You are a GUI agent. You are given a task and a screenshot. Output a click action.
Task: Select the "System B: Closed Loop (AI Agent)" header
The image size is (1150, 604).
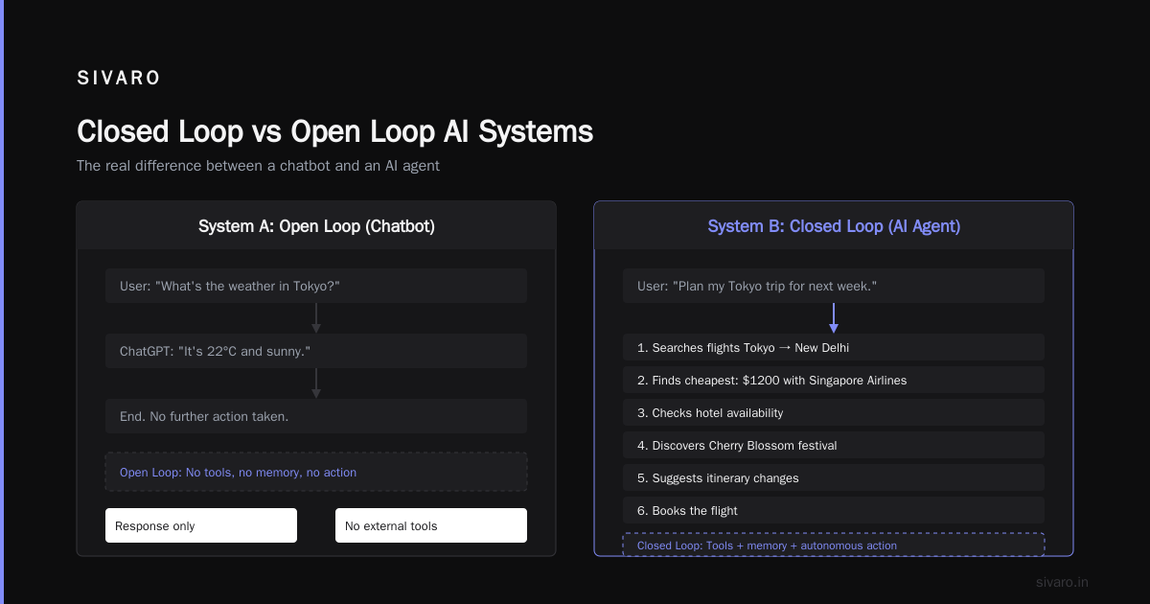pos(834,226)
